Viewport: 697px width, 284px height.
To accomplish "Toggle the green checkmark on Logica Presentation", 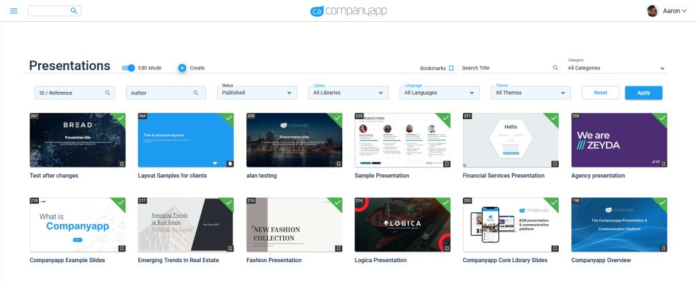I will 445,203.
